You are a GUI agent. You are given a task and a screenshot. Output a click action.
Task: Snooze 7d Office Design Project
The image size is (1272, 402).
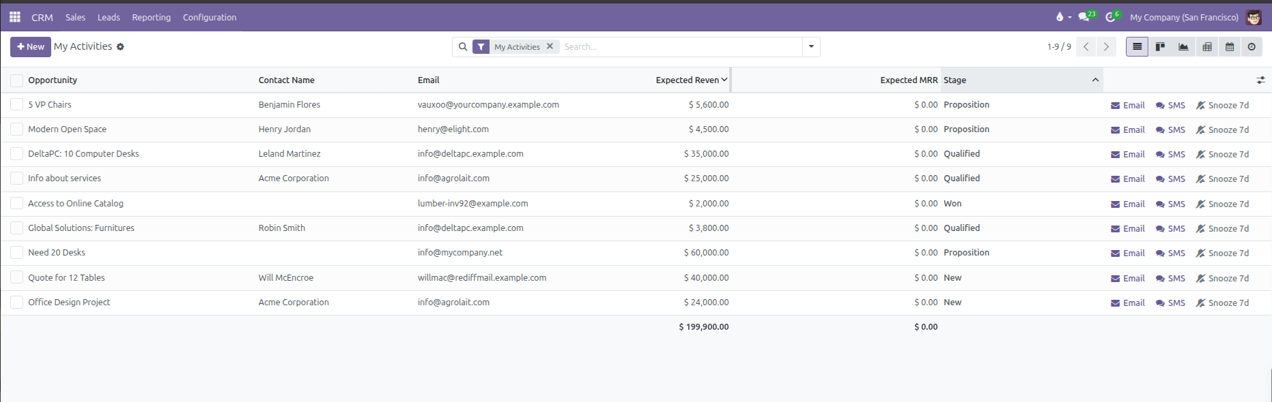(x=1222, y=303)
